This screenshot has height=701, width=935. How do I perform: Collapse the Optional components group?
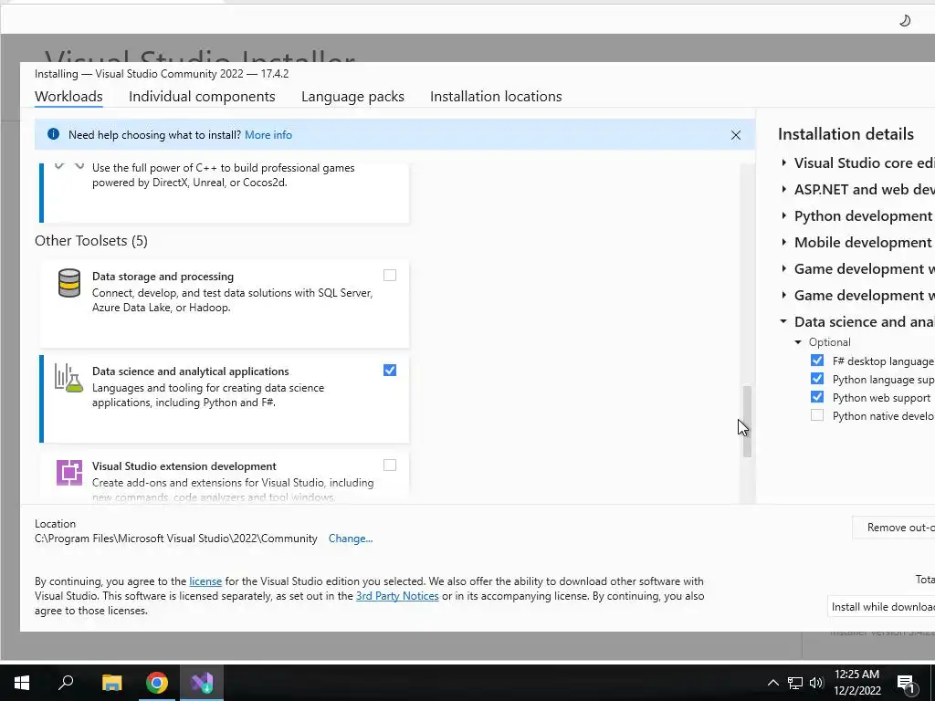click(798, 342)
